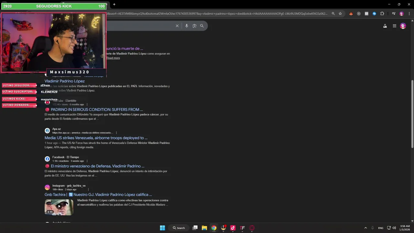Open File Explorer from the taskbar
The height and width of the screenshot is (233, 414).
tap(204, 228)
